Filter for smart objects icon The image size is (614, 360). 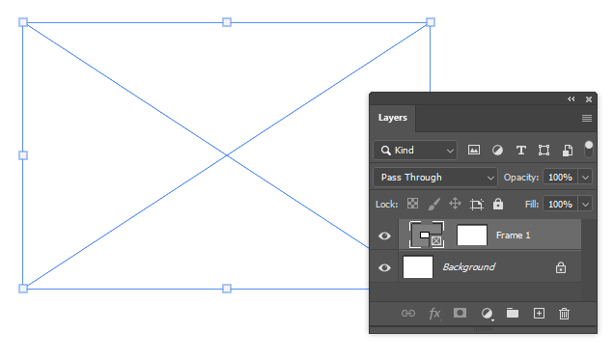click(568, 151)
